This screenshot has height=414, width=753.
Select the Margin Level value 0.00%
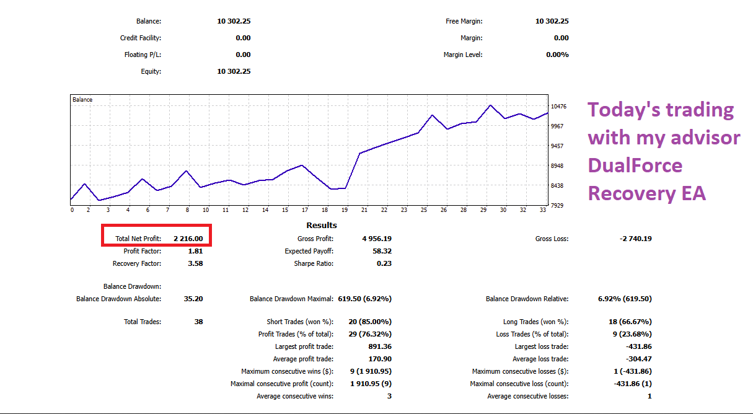coord(557,55)
